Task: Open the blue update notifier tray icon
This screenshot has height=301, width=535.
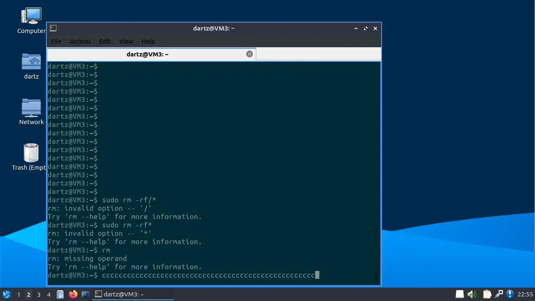Action: pos(510,294)
